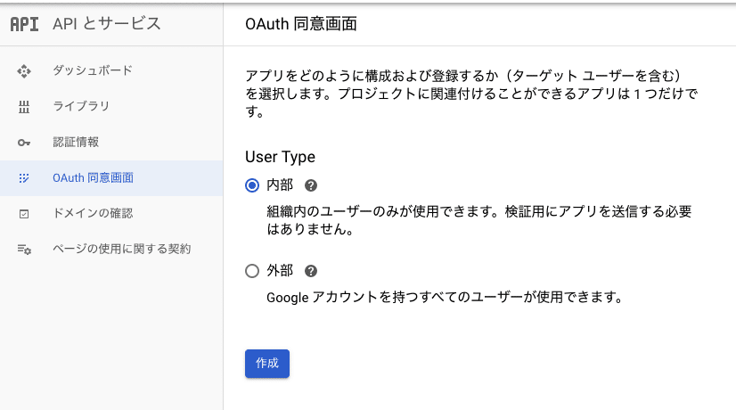Click the Library (ライブラリ) icon
736x410 pixels.
point(25,107)
